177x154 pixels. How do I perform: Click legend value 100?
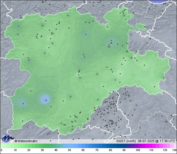coord(138,150)
